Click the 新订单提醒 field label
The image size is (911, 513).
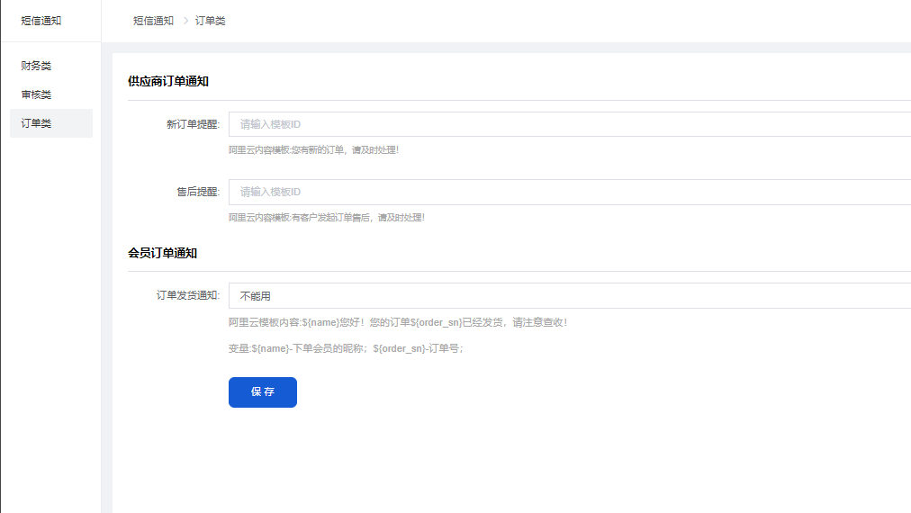193,124
